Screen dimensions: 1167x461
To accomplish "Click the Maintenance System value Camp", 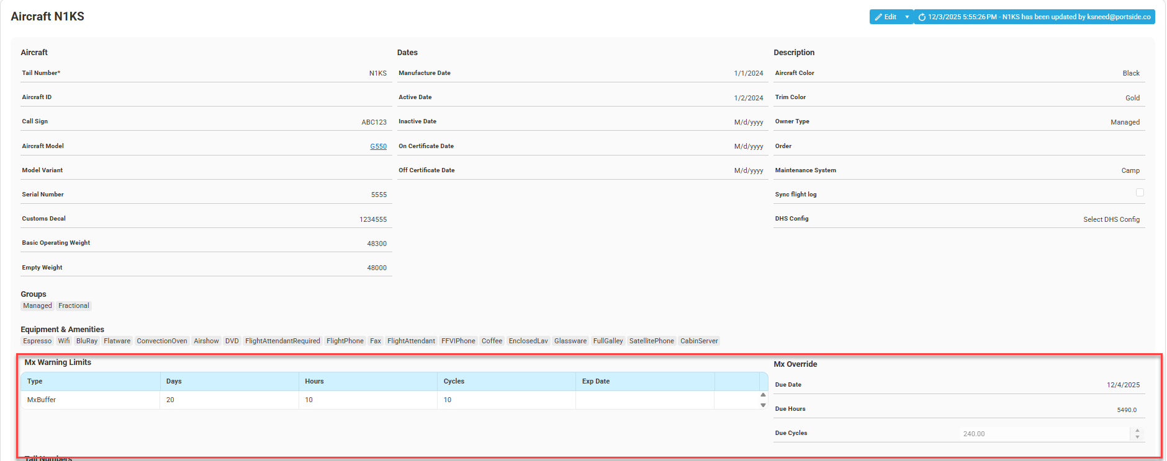I will click(x=1130, y=170).
